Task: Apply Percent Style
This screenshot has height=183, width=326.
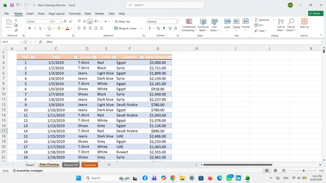Action: click(158, 28)
